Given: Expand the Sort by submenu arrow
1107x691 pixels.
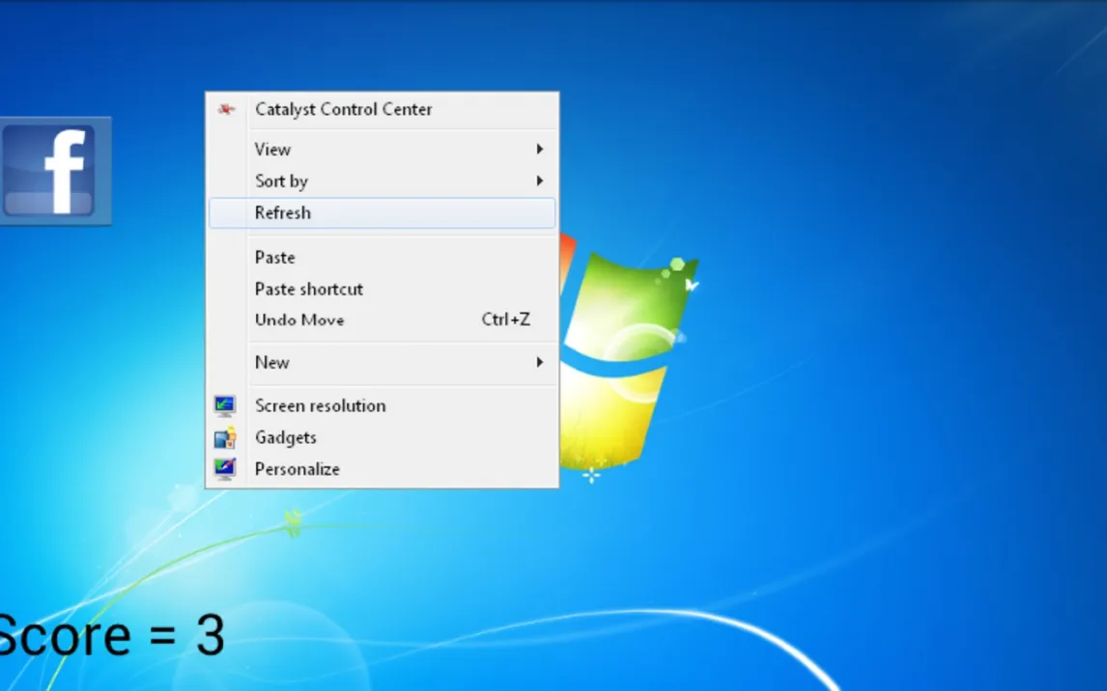Looking at the screenshot, I should coord(539,180).
